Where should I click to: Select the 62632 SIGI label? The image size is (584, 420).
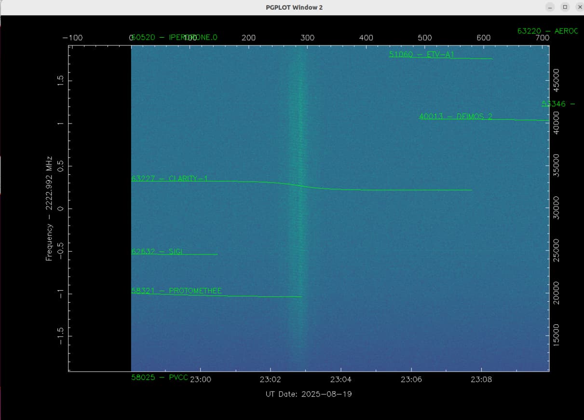(157, 252)
